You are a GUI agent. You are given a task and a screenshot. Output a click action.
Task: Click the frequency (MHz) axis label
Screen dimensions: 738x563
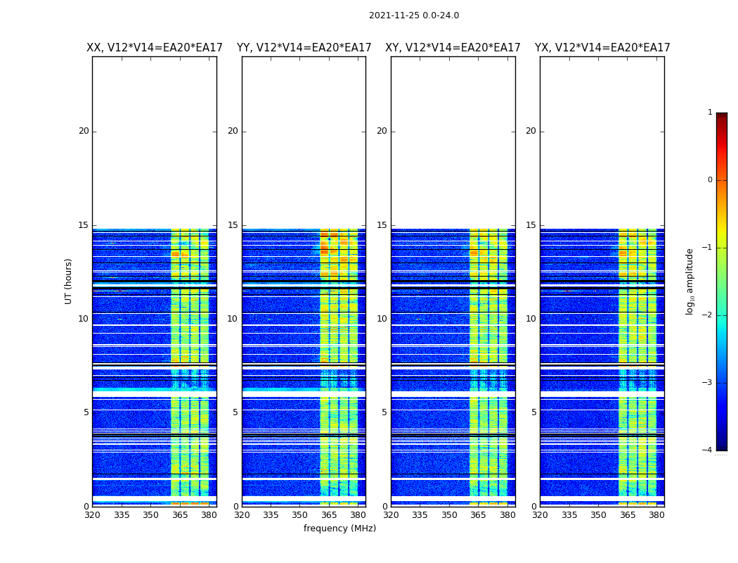click(339, 528)
